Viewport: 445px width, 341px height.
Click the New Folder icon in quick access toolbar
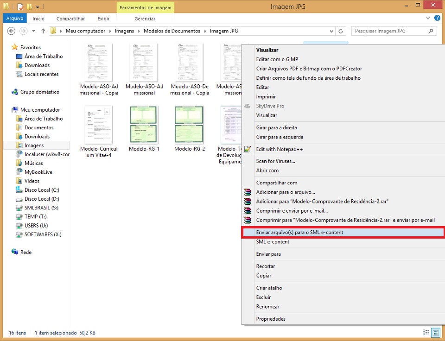tap(29, 7)
